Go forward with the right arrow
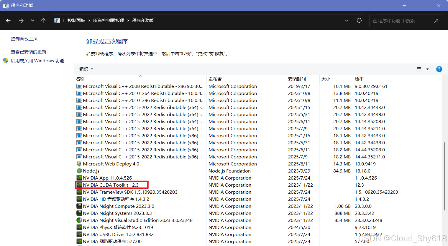The width and height of the screenshot is (448, 246). [x=21, y=21]
